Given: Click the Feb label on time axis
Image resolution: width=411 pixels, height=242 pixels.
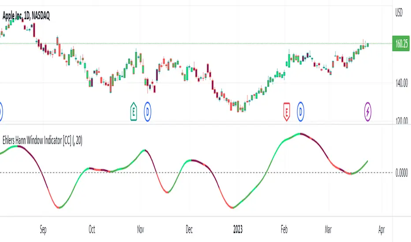Looking at the screenshot, I should [x=284, y=229].
